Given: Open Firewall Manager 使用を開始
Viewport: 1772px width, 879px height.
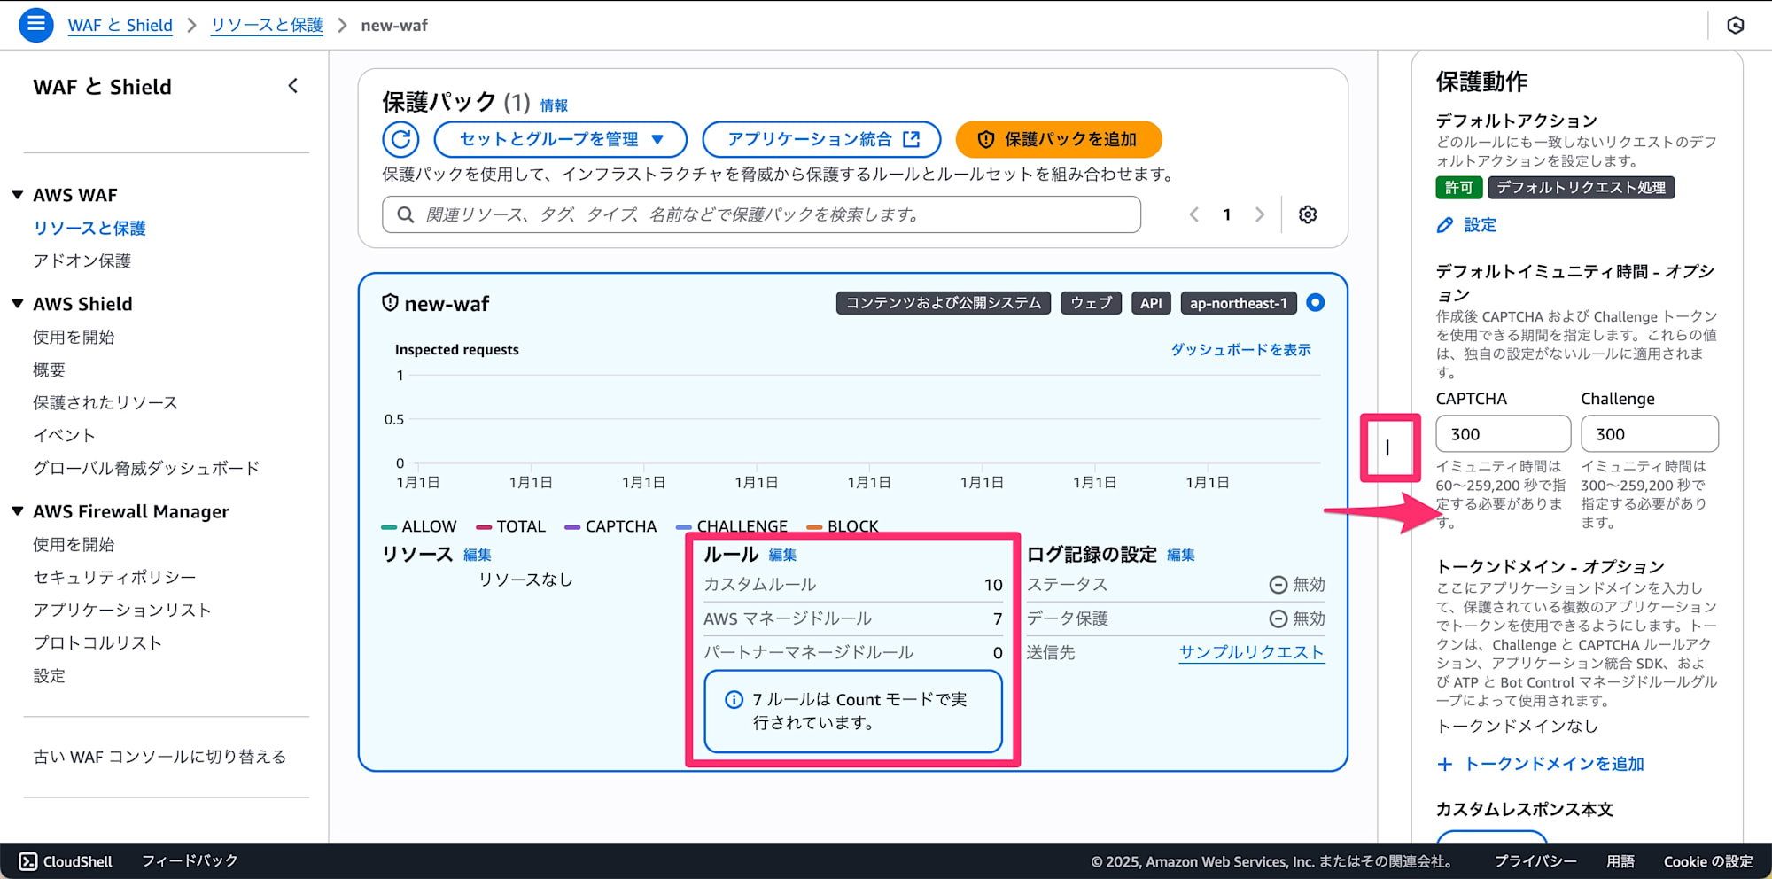Looking at the screenshot, I should [x=74, y=544].
